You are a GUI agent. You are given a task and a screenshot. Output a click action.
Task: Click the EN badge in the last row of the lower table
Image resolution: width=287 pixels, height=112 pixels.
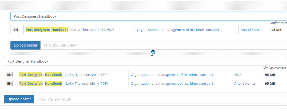pyautogui.click(x=9, y=84)
